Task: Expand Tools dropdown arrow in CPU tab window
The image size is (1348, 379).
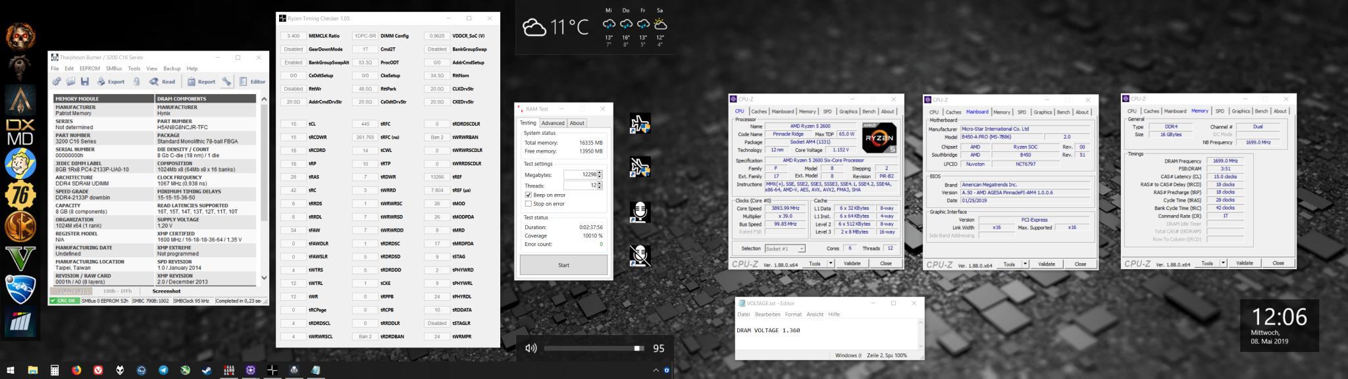Action: [831, 263]
